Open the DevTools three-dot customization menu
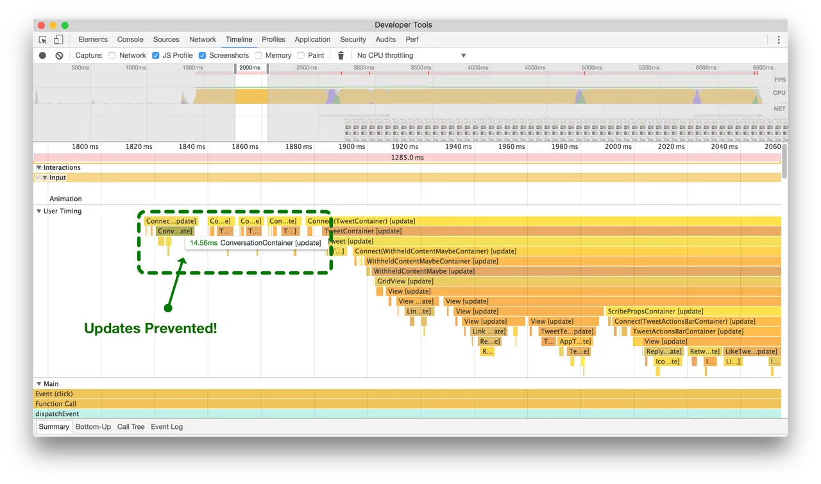The width and height of the screenshot is (821, 484). coord(778,39)
